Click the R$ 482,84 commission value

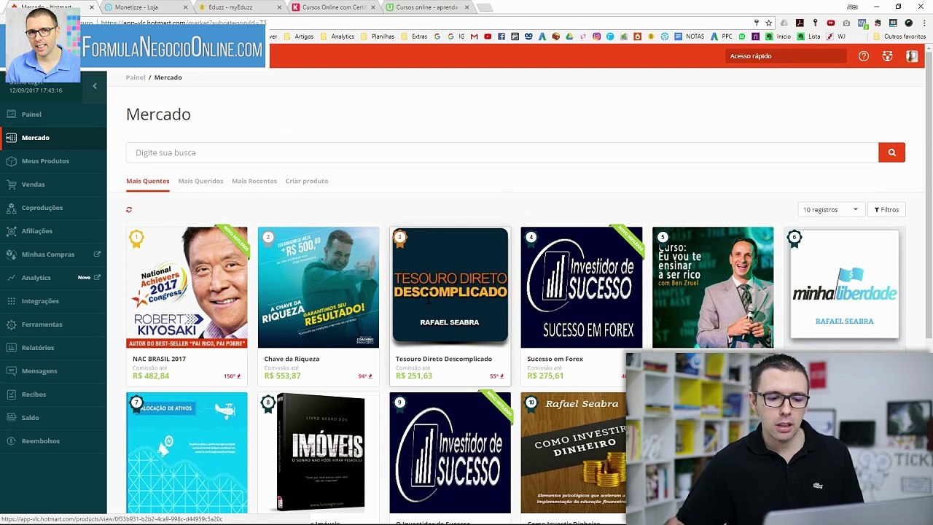point(151,376)
